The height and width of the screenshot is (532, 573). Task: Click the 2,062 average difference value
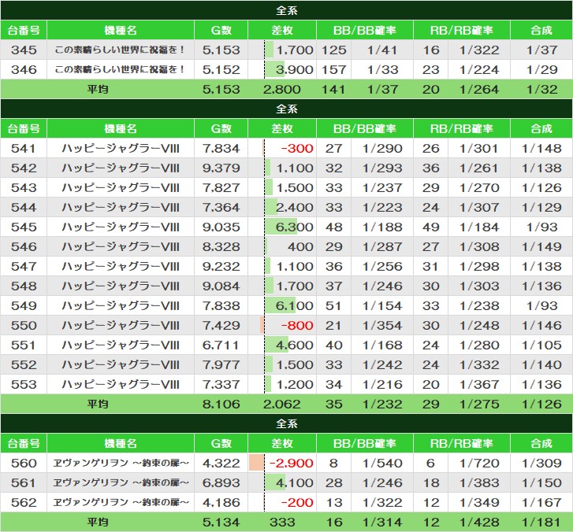pos(281,405)
